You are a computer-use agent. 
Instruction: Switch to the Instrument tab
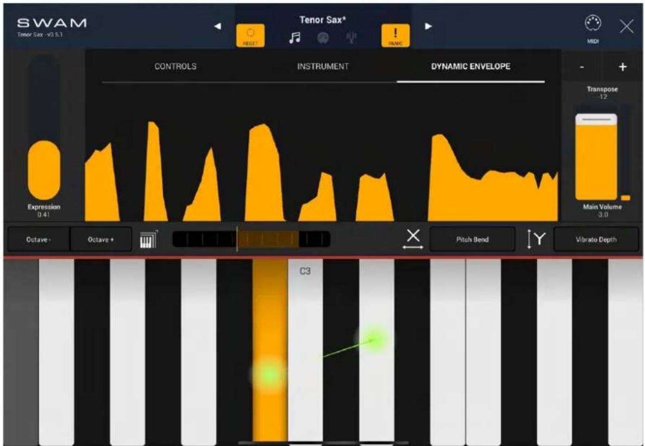pyautogui.click(x=323, y=67)
